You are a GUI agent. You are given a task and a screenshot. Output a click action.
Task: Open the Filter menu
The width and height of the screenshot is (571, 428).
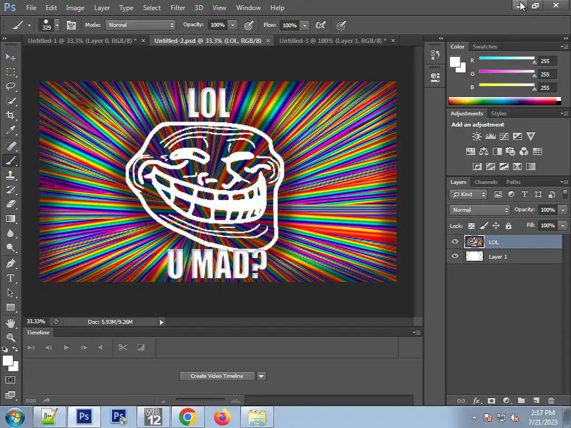[178, 8]
